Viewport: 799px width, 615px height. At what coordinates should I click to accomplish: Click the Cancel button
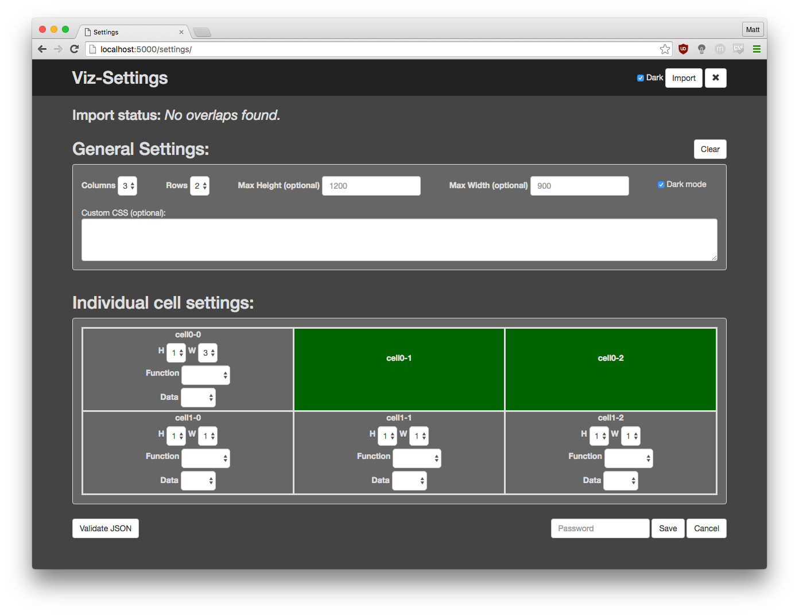[x=707, y=528]
